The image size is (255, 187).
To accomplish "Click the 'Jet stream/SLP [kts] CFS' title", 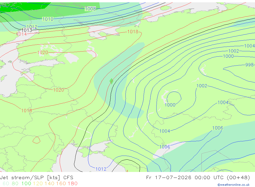I will click(x=36, y=178).
